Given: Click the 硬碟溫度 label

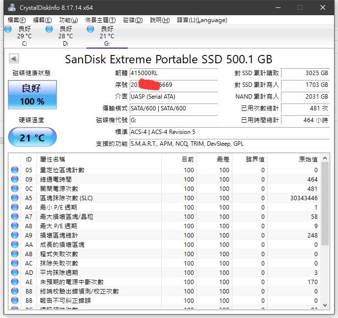Looking at the screenshot, I should pyautogui.click(x=31, y=120).
